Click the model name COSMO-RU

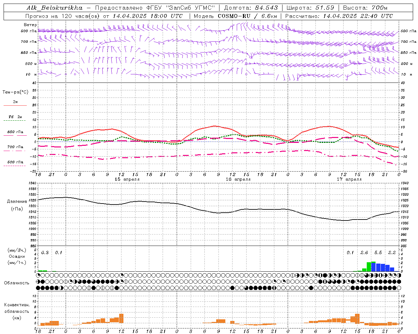tap(234, 16)
